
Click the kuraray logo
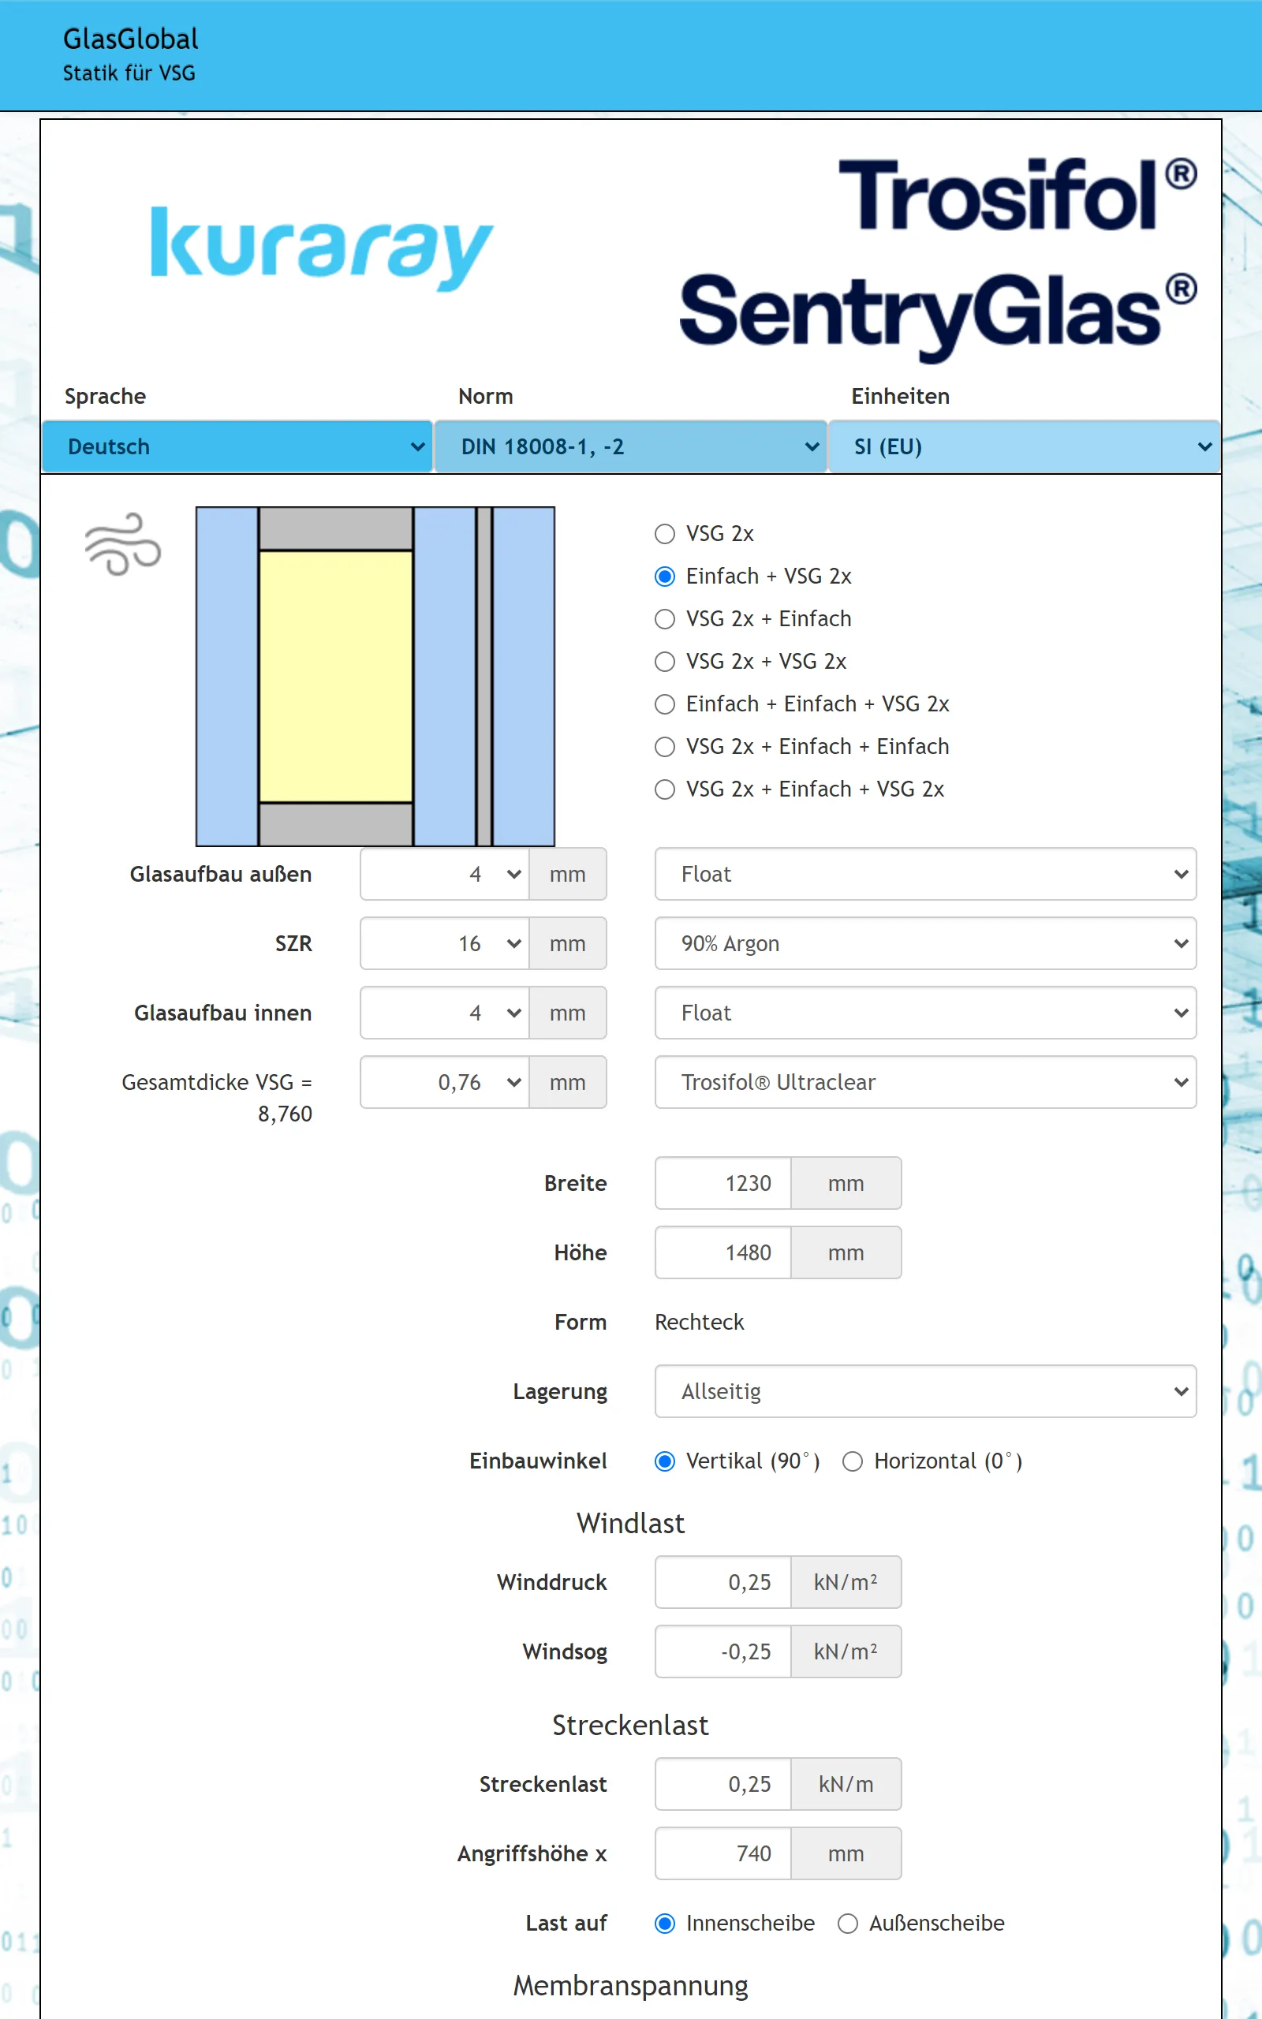(321, 248)
